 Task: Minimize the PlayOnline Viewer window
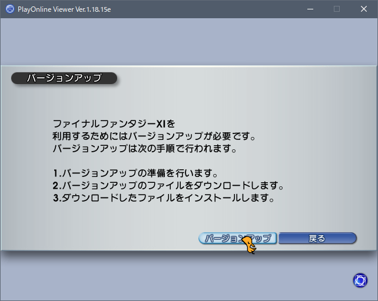click(x=310, y=9)
